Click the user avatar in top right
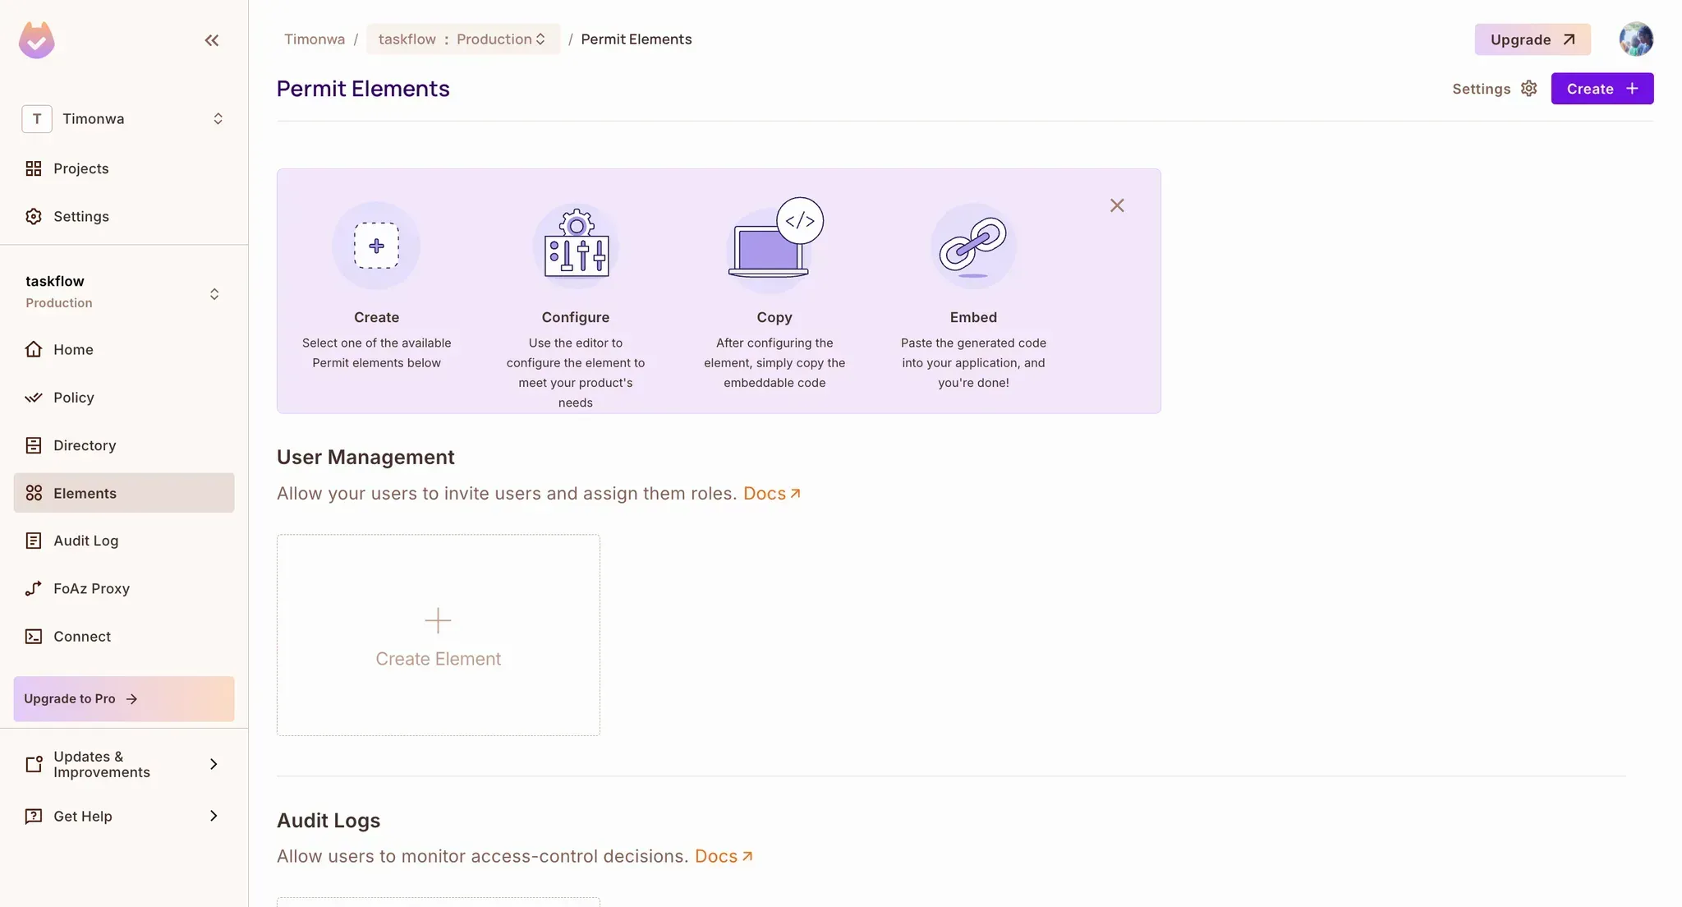1682x907 pixels. tap(1635, 39)
